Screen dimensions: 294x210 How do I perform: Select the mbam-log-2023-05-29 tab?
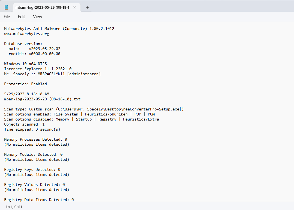(47, 8)
